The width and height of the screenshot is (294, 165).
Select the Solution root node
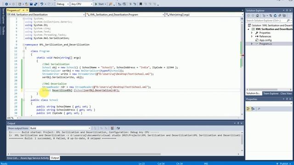point(270,25)
